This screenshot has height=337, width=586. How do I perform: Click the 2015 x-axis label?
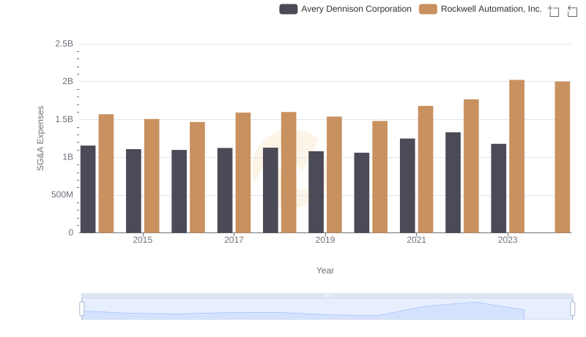coord(142,240)
